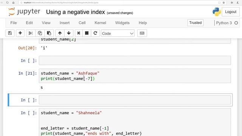Image resolution: width=242 pixels, height=136 pixels.
Task: Click the output 's' below cell 21
Action: click(42, 88)
